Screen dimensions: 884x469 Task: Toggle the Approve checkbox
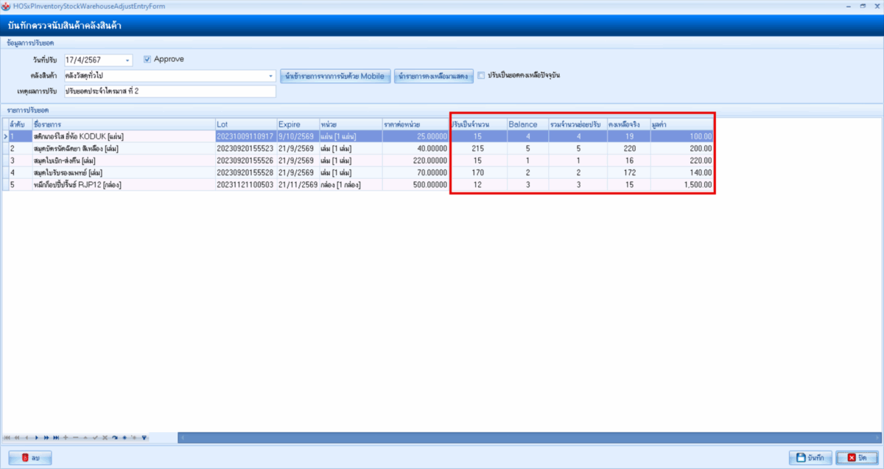(x=147, y=60)
